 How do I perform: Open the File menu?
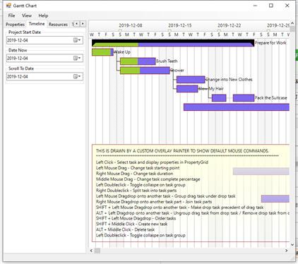coord(11,16)
